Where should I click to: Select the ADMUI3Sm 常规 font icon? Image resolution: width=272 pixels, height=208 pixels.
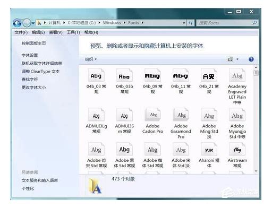pyautogui.click(x=124, y=115)
